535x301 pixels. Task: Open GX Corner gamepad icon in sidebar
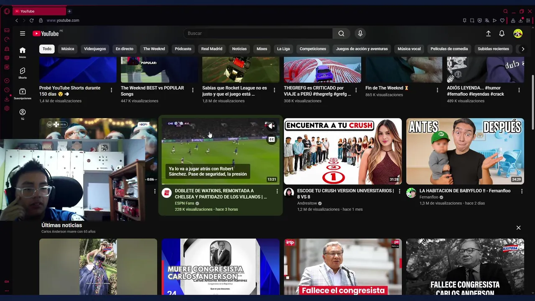[7, 30]
